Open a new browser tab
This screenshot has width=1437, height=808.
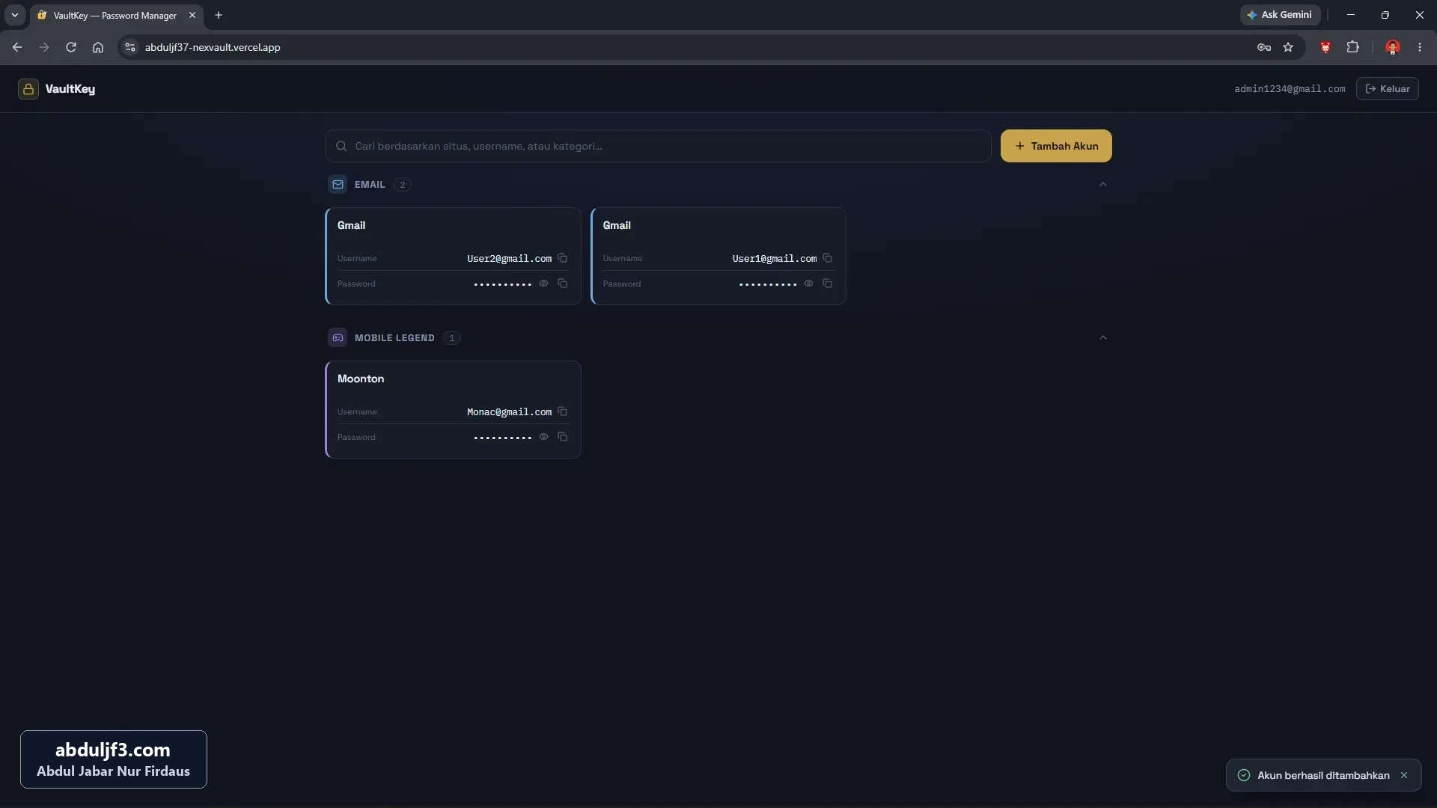click(219, 15)
